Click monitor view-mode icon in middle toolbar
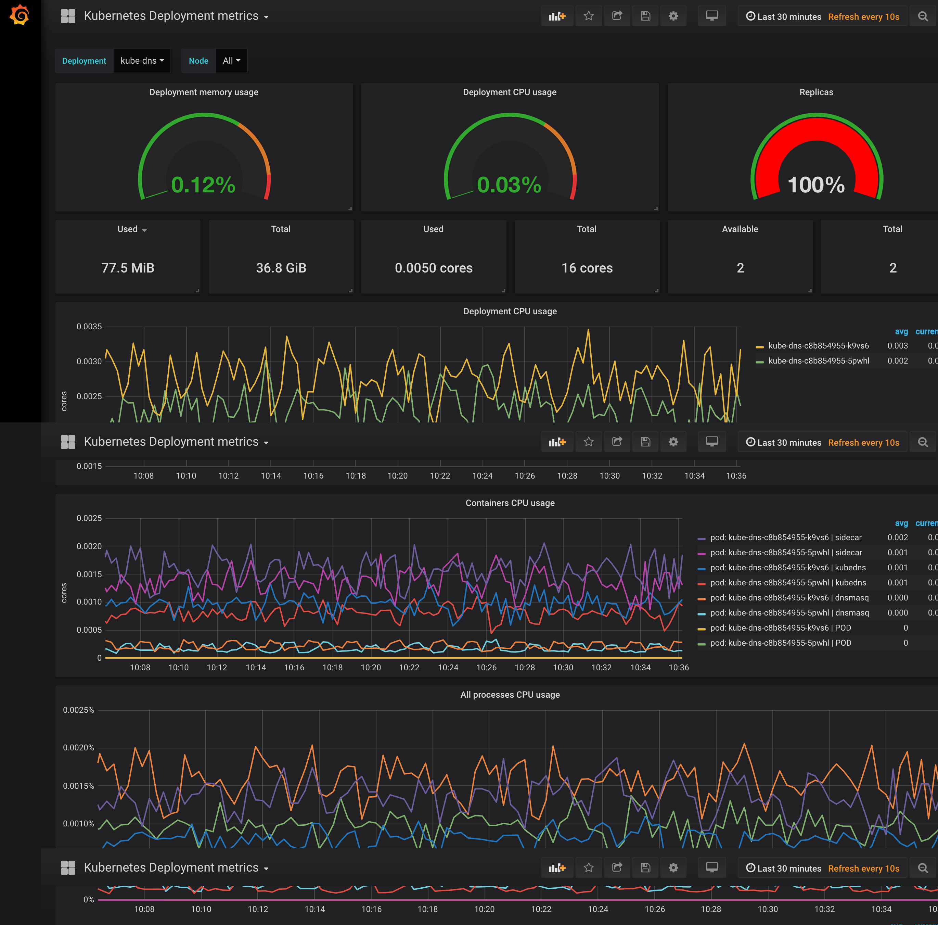938x925 pixels. click(712, 442)
